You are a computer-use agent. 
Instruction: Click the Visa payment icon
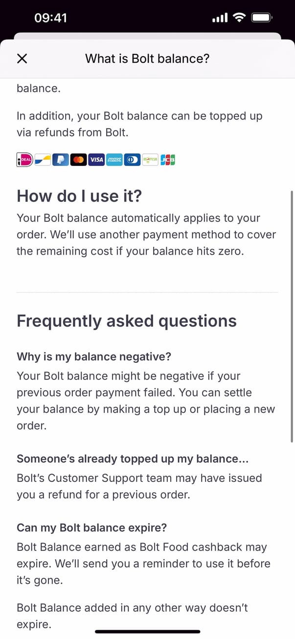tap(96, 160)
